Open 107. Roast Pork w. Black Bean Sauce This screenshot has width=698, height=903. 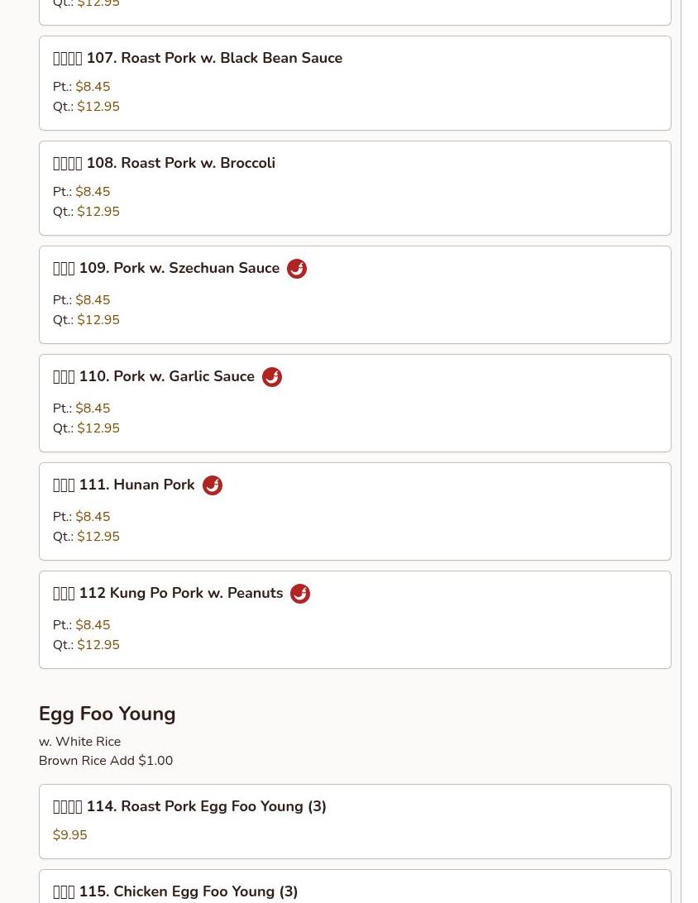point(355,83)
